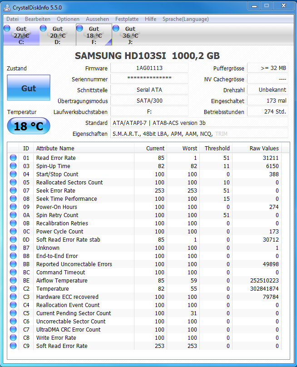Click the Betriebsstunden field 274 Std.
The image size is (297, 367).
[x=268, y=112]
